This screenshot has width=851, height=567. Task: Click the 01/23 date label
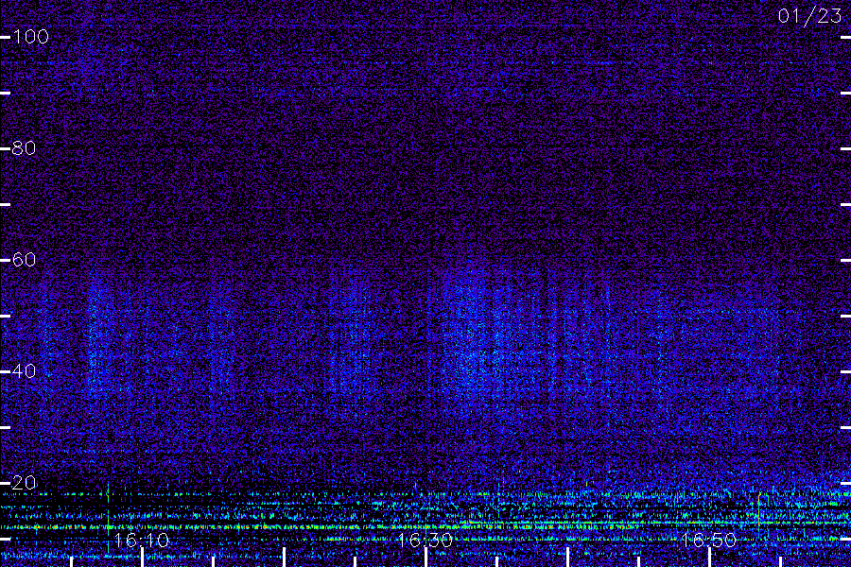pos(809,16)
